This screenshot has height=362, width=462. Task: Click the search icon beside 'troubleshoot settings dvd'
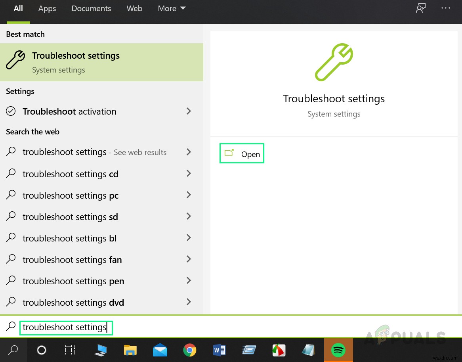(11, 302)
